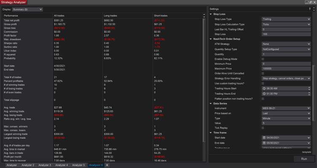Restore the Strategy Analyzer window size
The width and height of the screenshot is (317, 168).
pyautogui.click(x=310, y=2)
